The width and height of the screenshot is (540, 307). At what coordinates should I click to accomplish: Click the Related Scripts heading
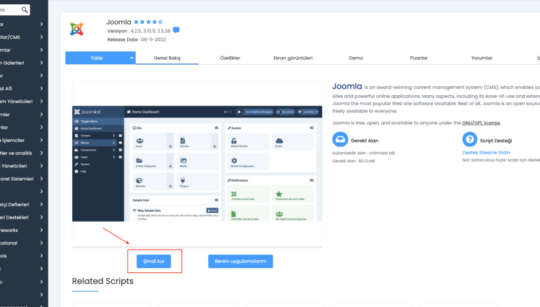[103, 281]
